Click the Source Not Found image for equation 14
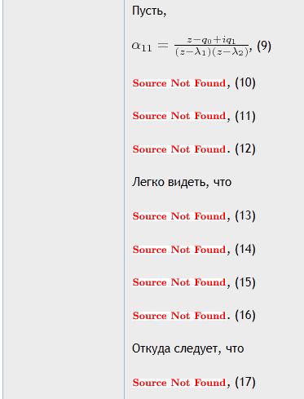This screenshot has height=399, width=304. 179,250
